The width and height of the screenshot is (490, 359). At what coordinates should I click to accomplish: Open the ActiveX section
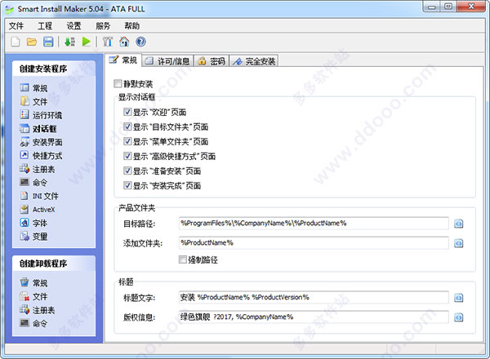(38, 210)
